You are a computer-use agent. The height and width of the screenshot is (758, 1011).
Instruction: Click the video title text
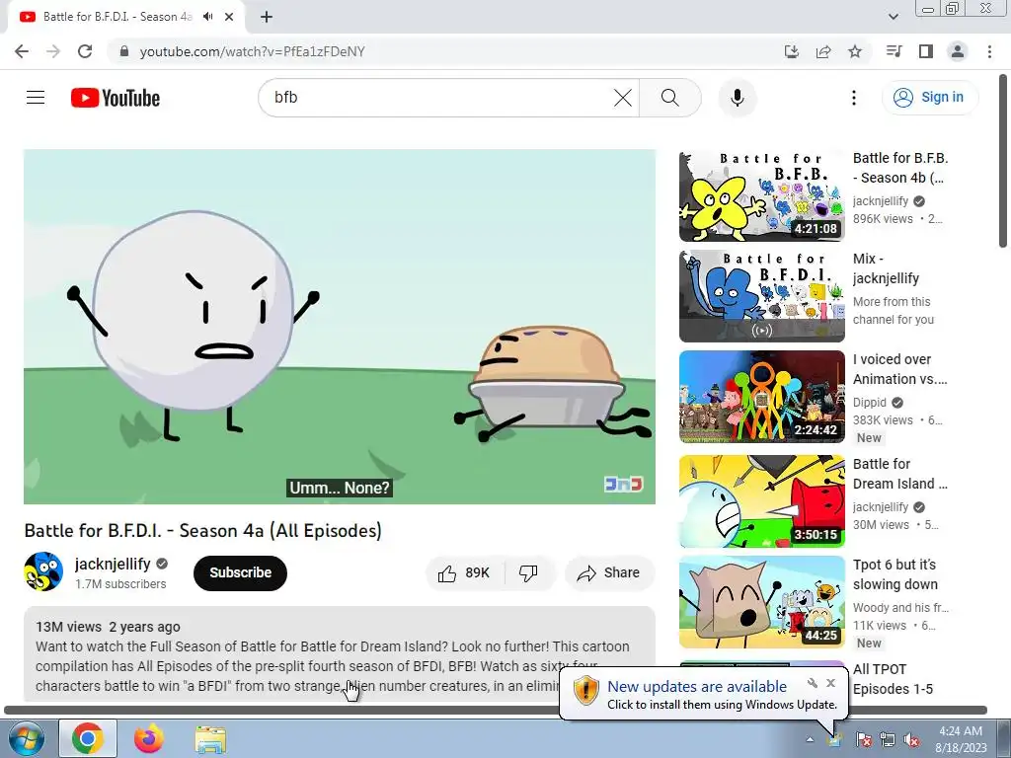click(x=203, y=530)
